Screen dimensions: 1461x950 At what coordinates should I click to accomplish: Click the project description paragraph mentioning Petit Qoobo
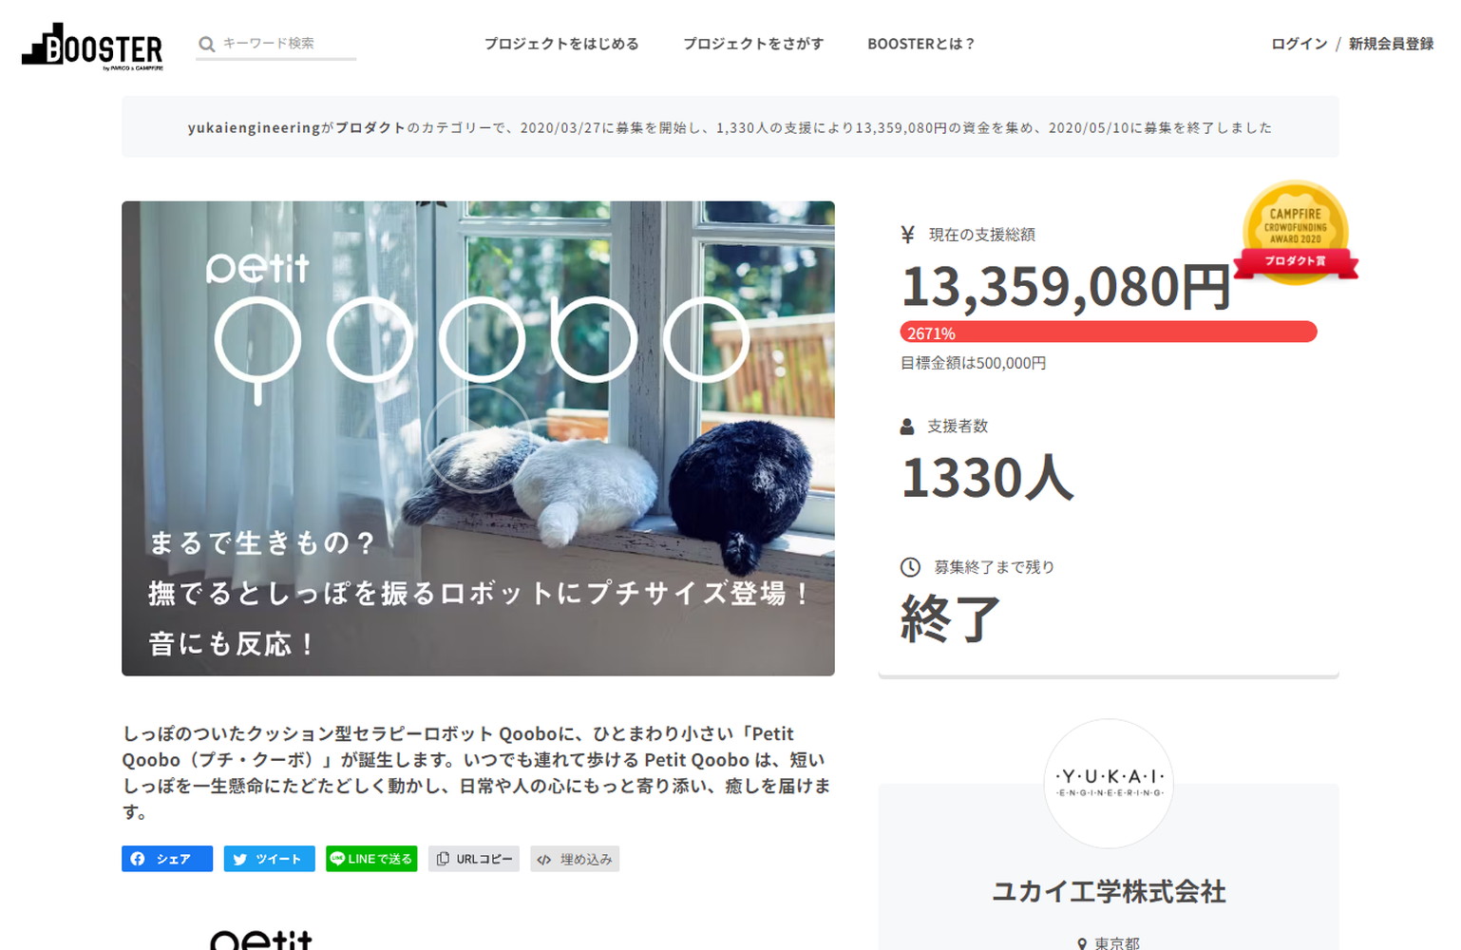click(x=477, y=772)
